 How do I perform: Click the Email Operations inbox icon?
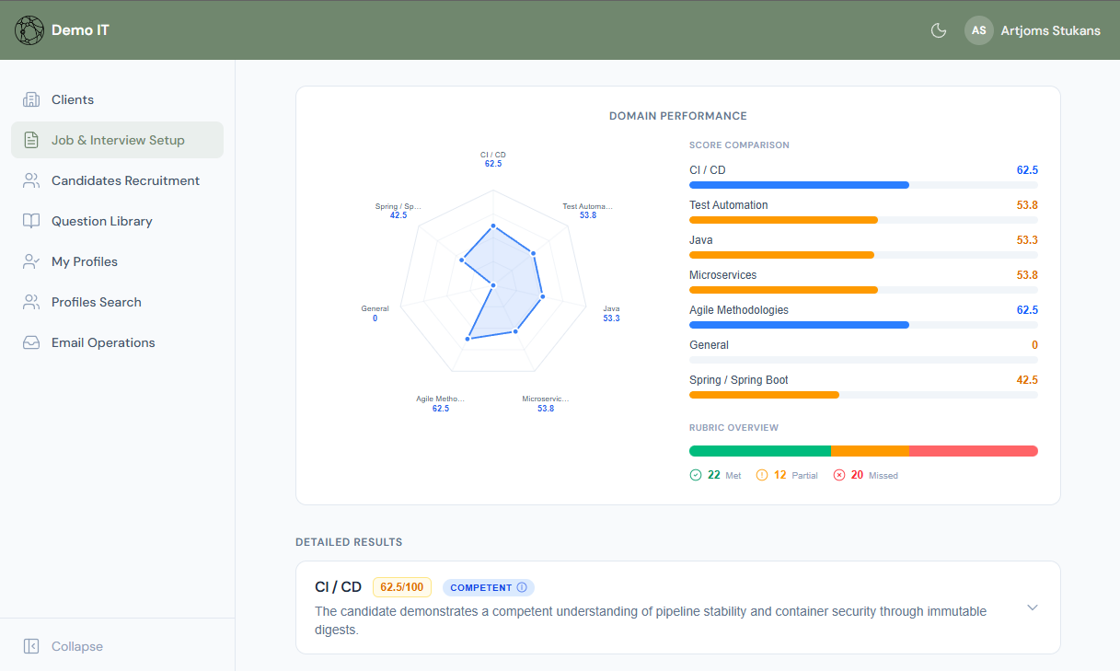tap(31, 342)
